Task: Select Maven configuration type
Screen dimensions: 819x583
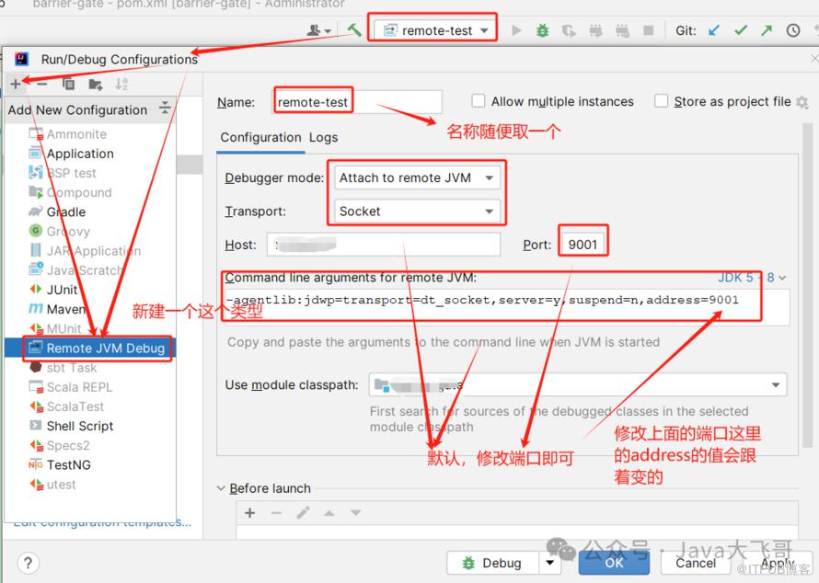Action: pos(57,309)
